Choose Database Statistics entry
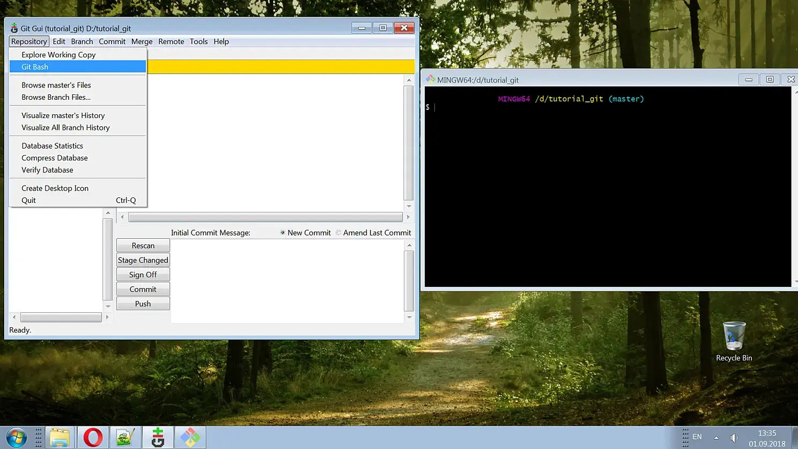798x449 pixels. pos(78,146)
